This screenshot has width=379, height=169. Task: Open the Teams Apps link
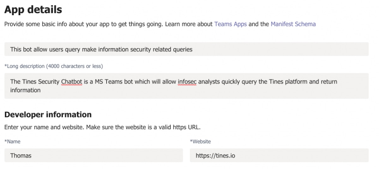pos(231,24)
